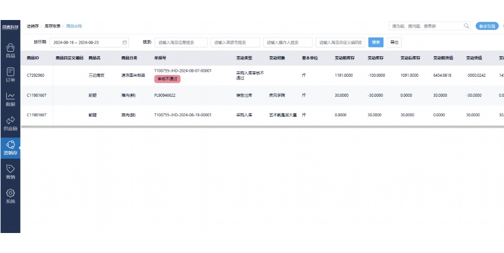Click document number PL90946622
504x253 pixels.
point(165,95)
